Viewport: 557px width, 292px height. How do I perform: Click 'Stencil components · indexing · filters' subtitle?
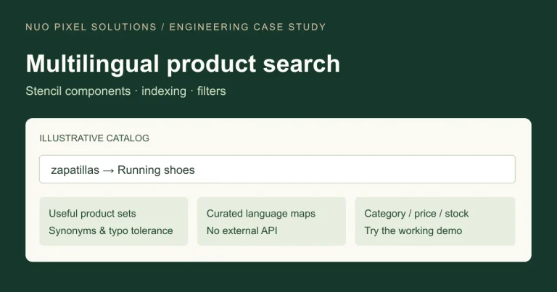(x=125, y=91)
